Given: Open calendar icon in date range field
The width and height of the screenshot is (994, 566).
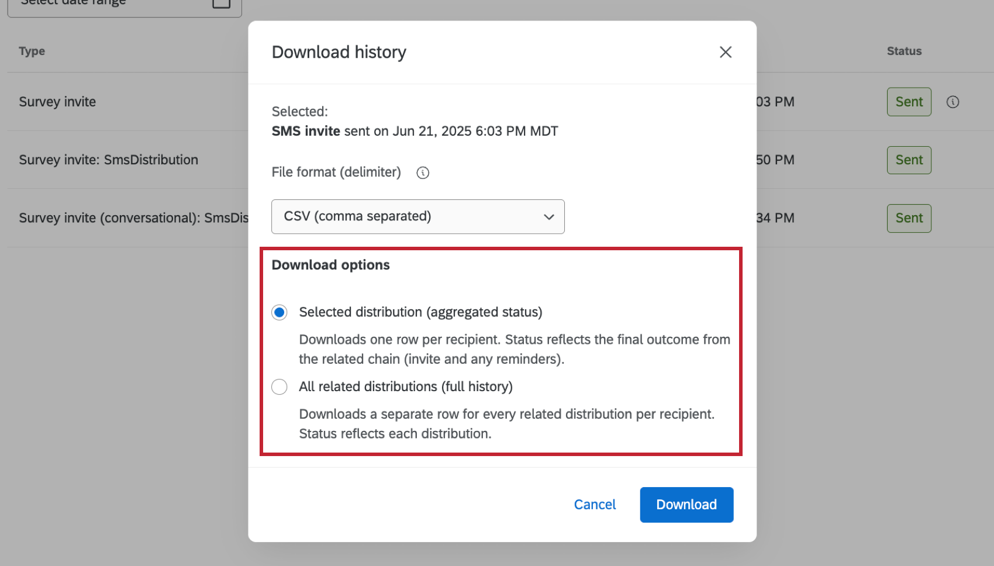Looking at the screenshot, I should (x=221, y=3).
